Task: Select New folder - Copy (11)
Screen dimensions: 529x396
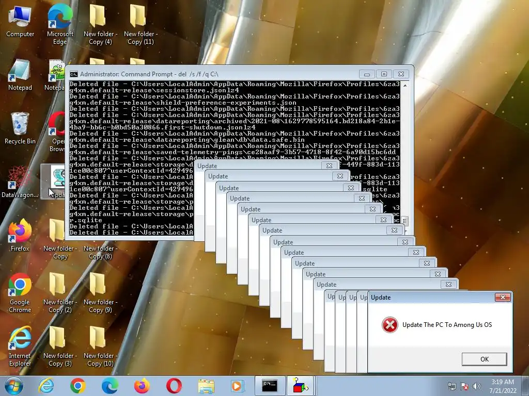Action: pyautogui.click(x=141, y=24)
